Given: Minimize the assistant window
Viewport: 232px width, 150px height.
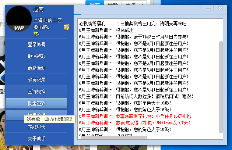Looking at the screenshot, I should point(208,9).
